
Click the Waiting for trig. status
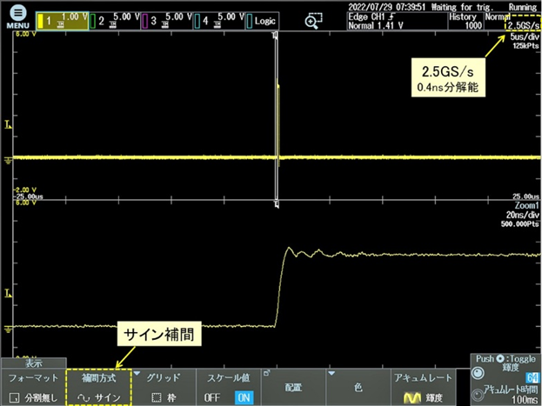coord(465,7)
